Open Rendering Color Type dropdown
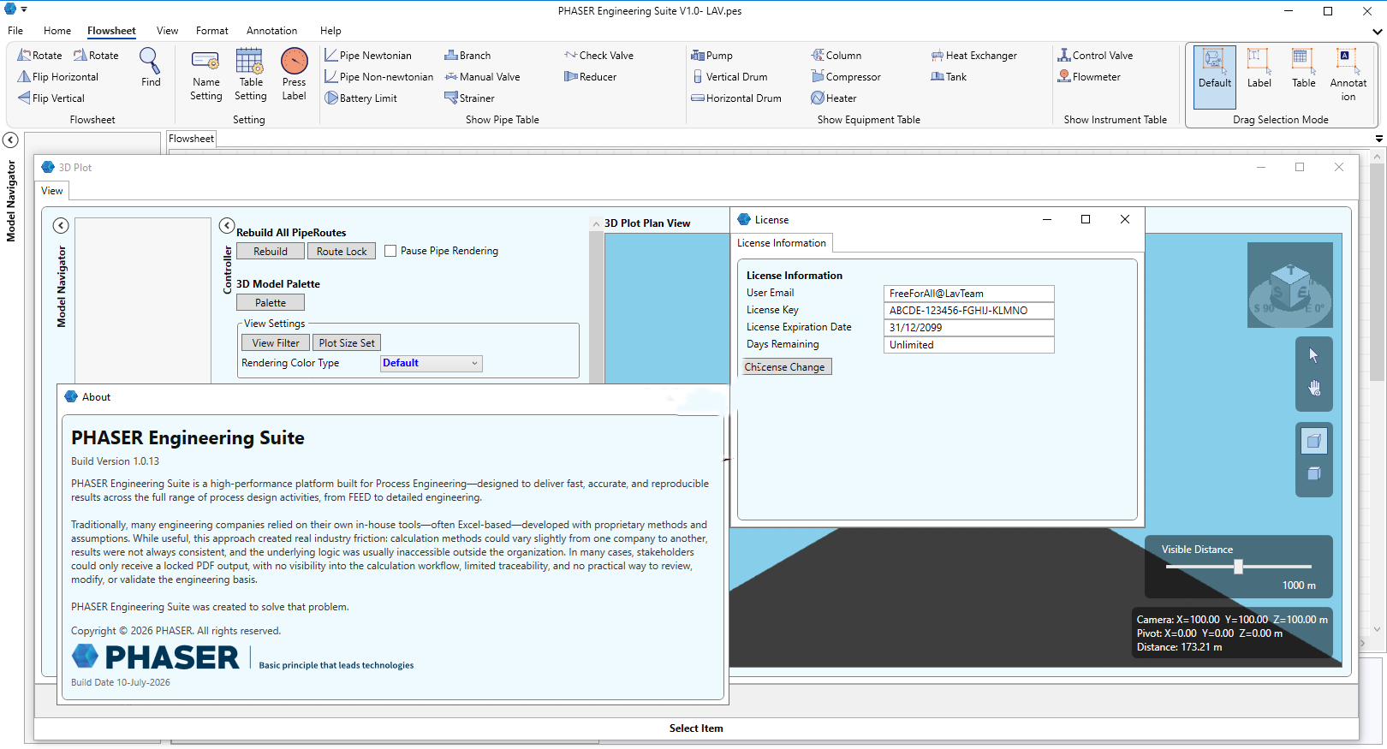This screenshot has height=749, width=1387. (431, 363)
